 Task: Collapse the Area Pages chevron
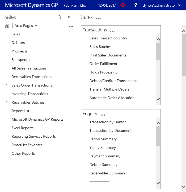tap(36, 26)
